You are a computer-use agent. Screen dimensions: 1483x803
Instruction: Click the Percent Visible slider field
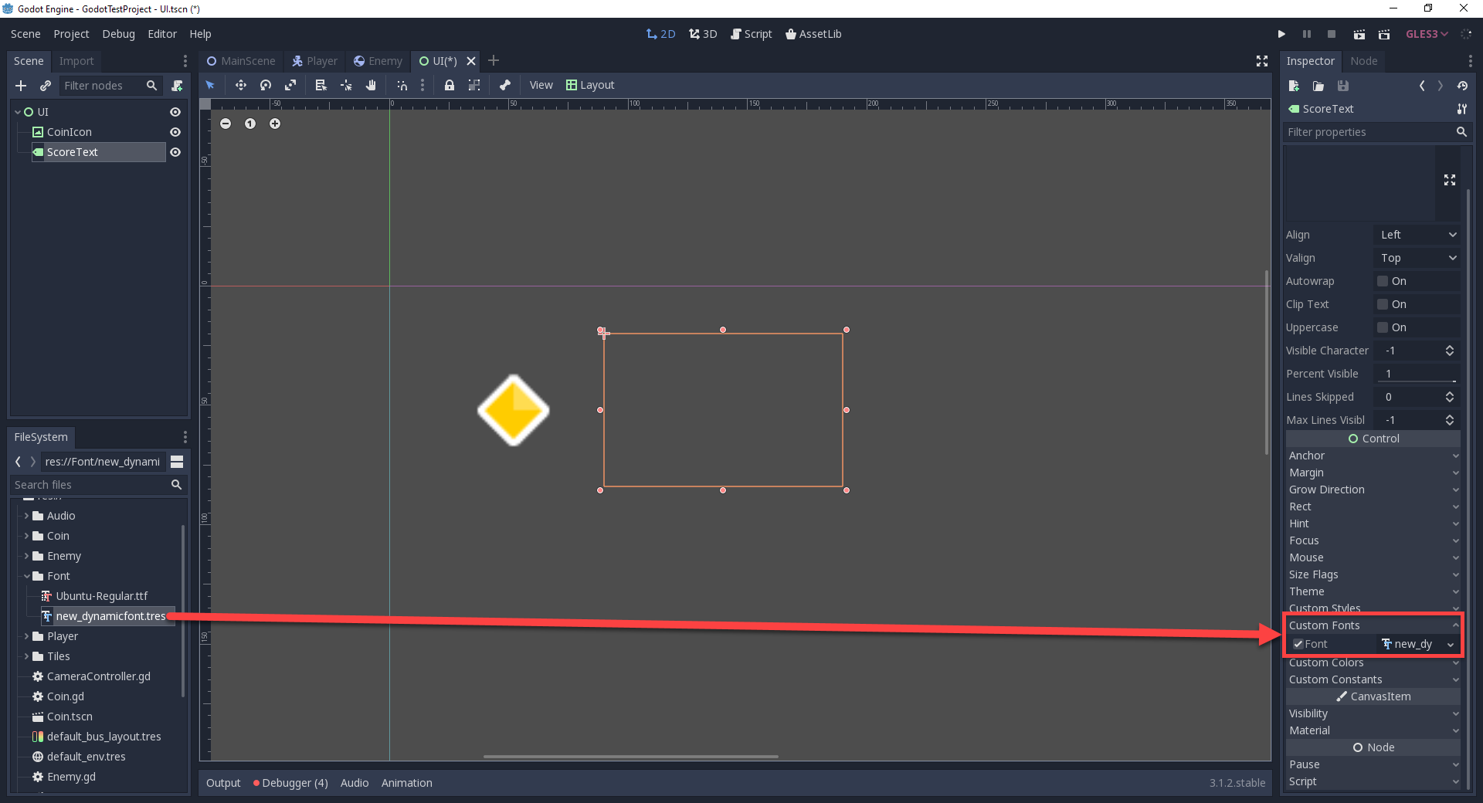(x=1418, y=374)
